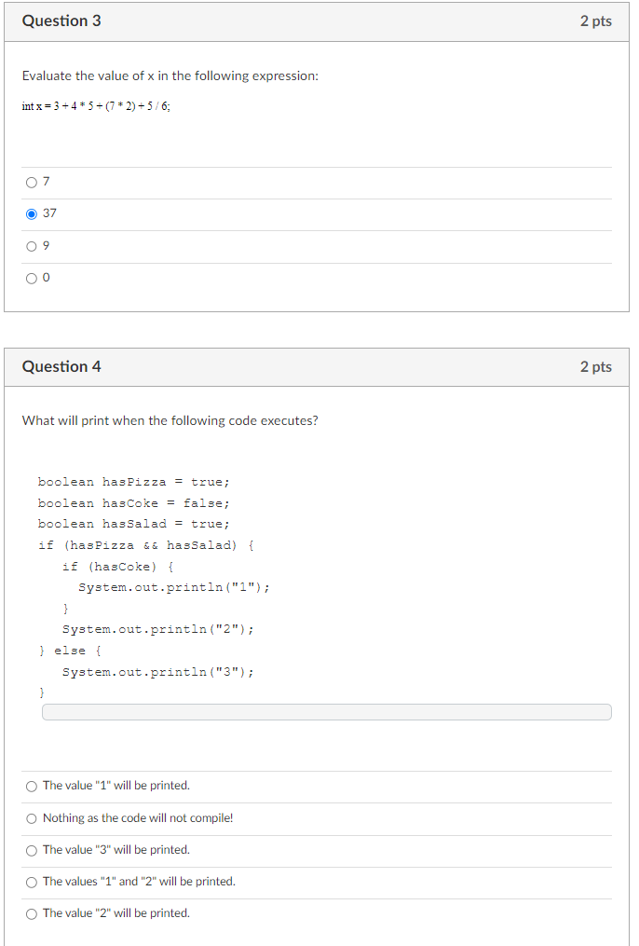This screenshot has width=639, height=946.
Task: Select "Nothing as the code will not compile!"
Action: [x=31, y=817]
